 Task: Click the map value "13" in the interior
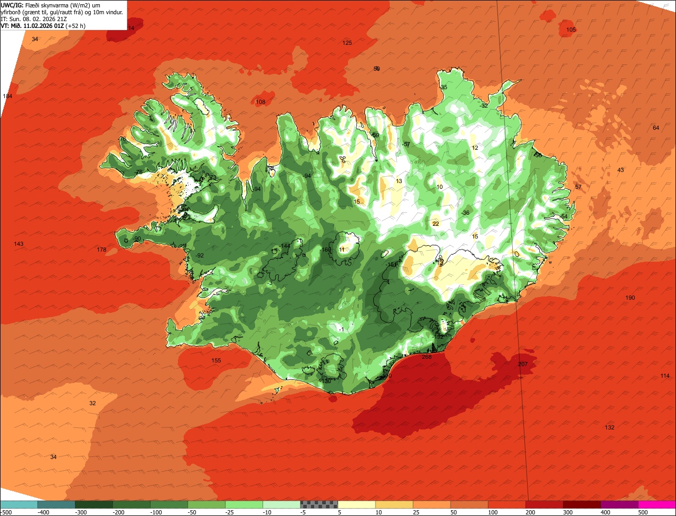(x=399, y=181)
